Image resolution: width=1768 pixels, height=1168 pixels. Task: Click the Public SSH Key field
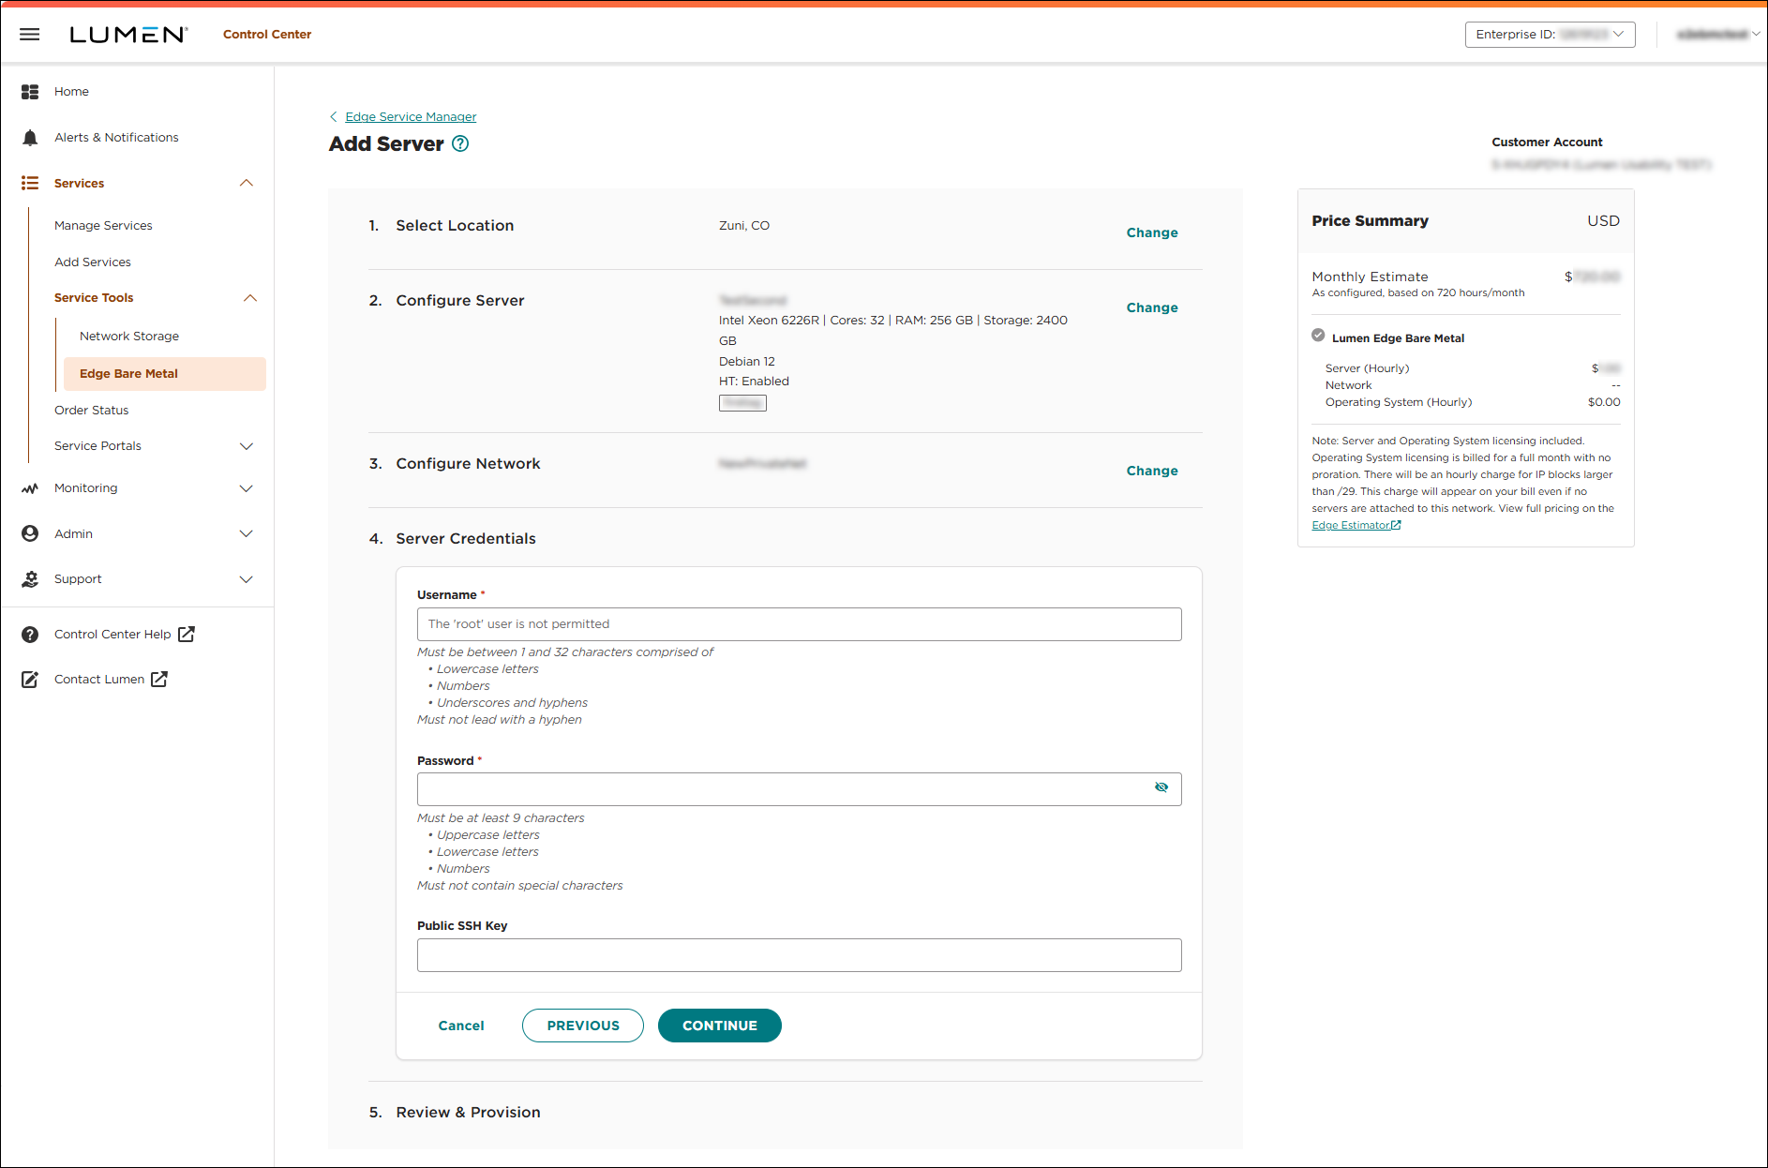(x=798, y=954)
